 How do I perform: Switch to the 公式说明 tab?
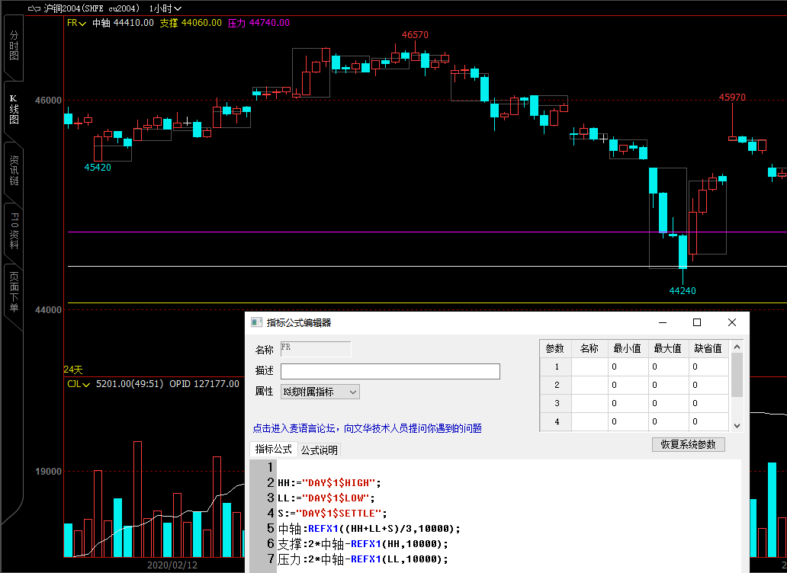coord(319,450)
